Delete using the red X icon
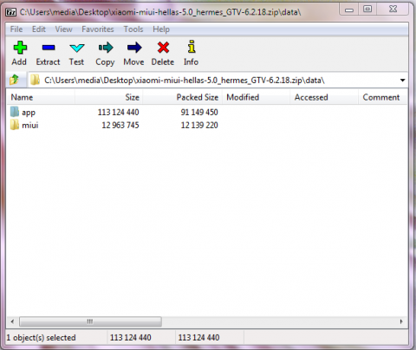Screen dimensions: 416x350 click(163, 48)
